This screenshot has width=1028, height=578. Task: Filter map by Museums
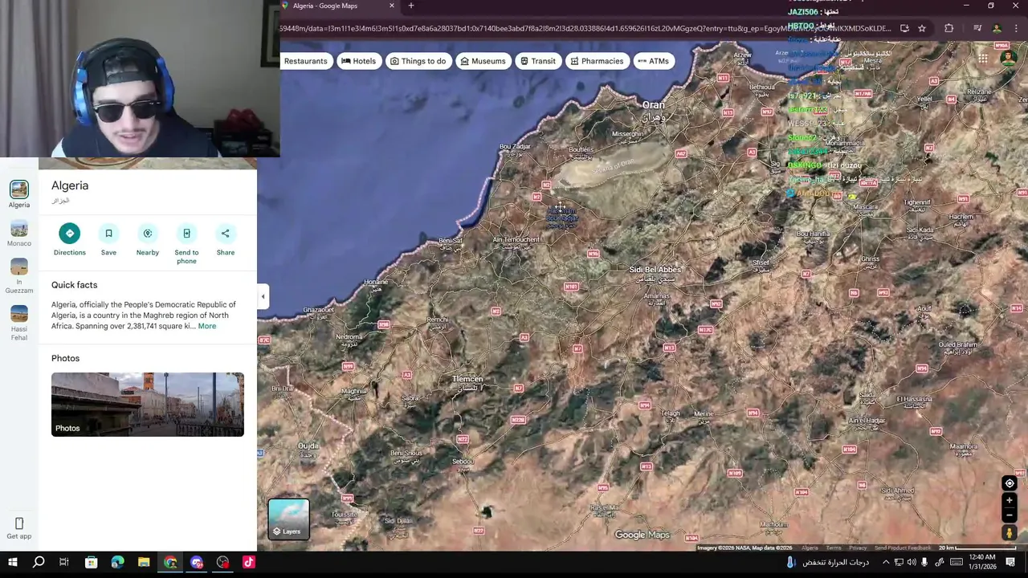pos(483,61)
